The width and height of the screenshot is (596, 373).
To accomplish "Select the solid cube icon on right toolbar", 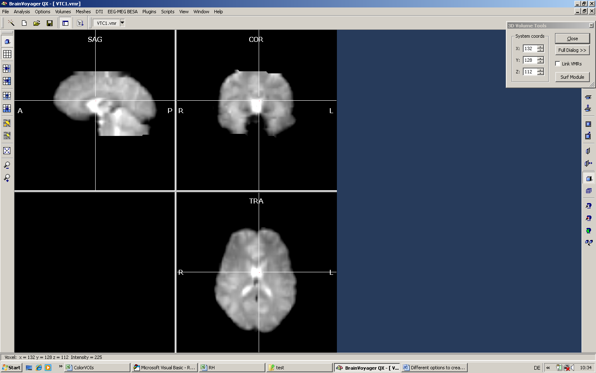I will (x=589, y=179).
